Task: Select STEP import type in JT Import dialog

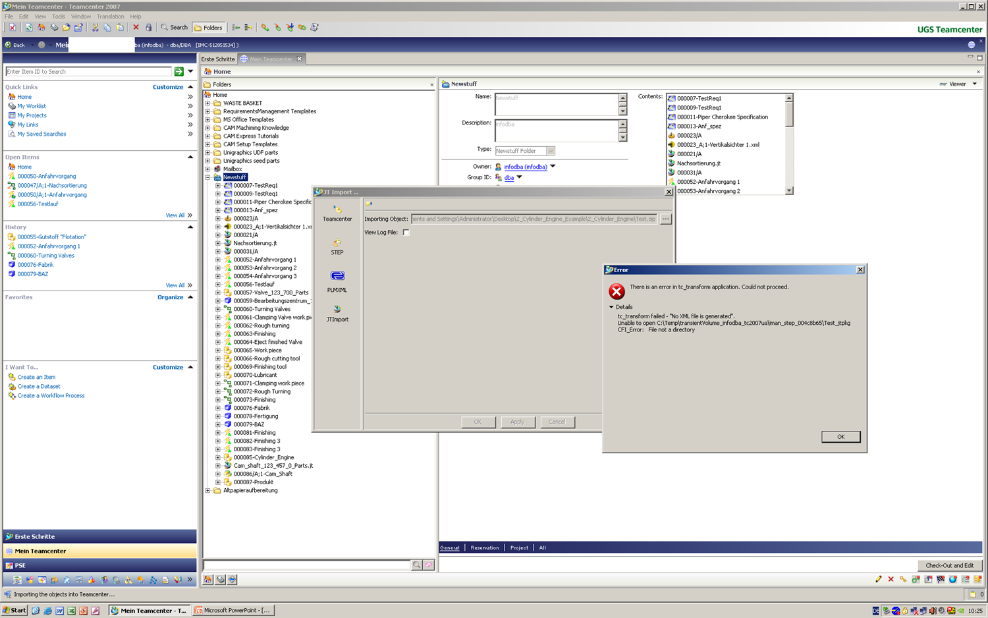Action: coord(337,247)
